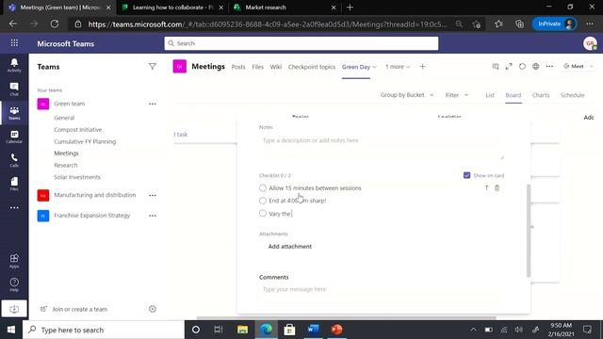Viewport: 603px width, 339px height.
Task: Select the Research channel
Action: [x=66, y=166]
